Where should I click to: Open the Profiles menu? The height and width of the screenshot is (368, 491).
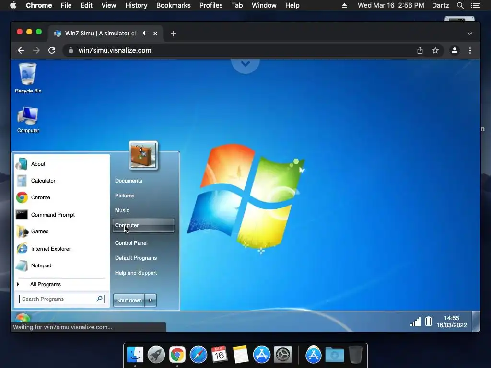[x=211, y=5]
